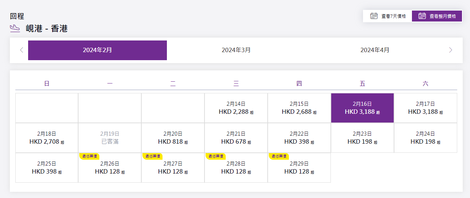Click the sold-out 2月19日 已客滿 cell
Image resolution: width=470 pixels, height=198 pixels.
110,138
